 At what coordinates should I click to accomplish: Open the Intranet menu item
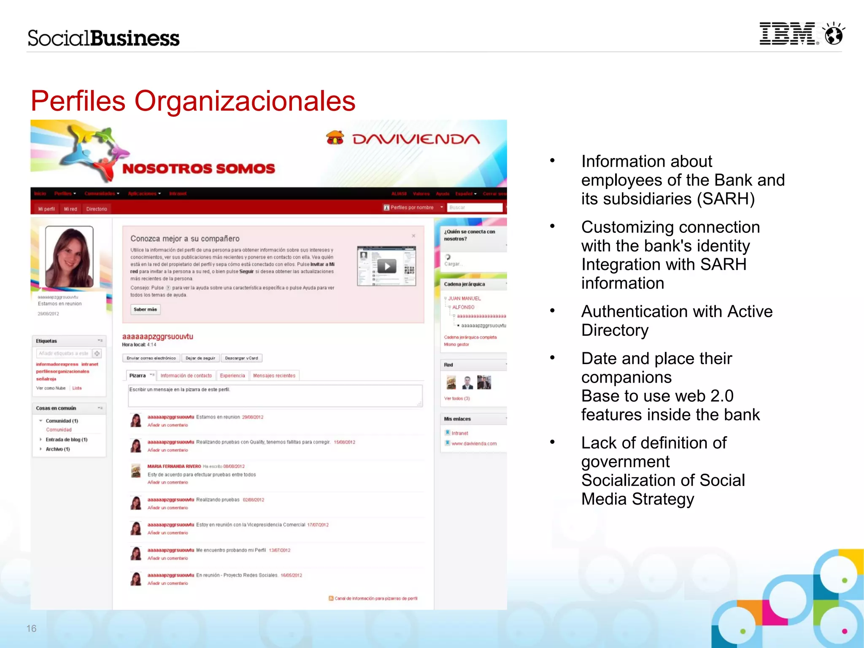pos(178,194)
